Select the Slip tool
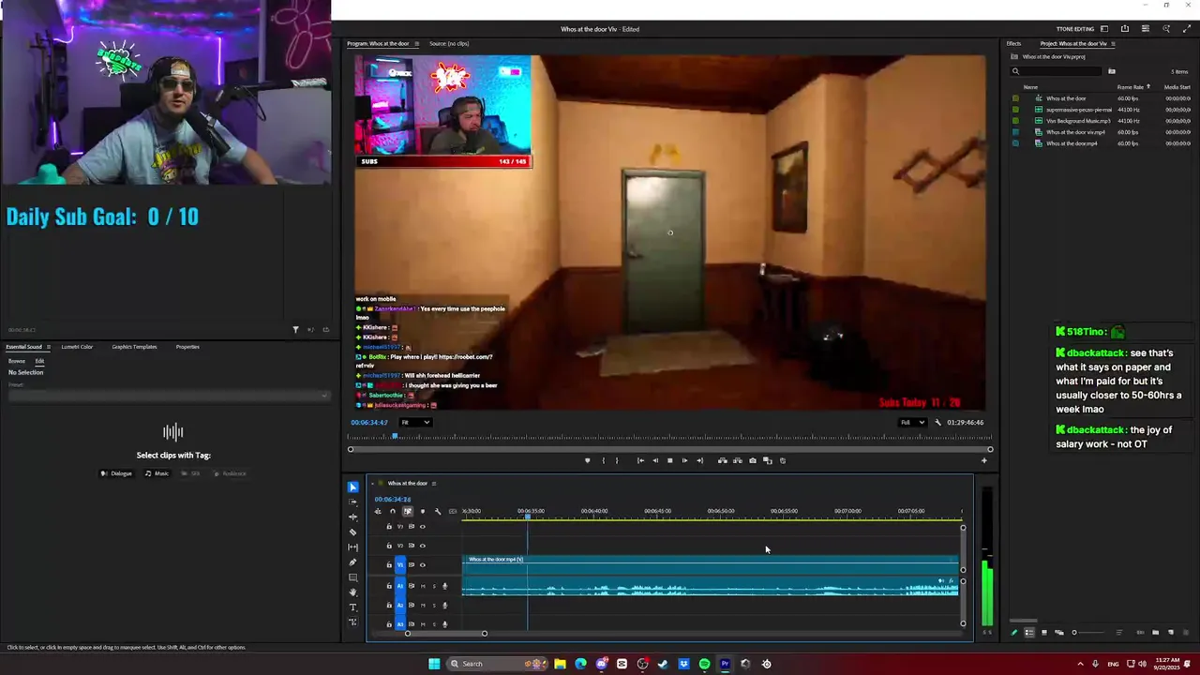The image size is (1200, 675). 352,547
